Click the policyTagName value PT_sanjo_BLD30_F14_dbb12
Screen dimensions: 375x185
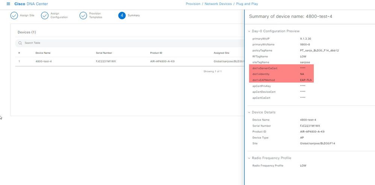319,51
